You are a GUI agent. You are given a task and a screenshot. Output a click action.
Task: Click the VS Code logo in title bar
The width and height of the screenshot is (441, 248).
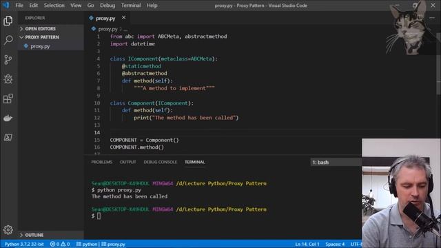[x=6, y=5]
